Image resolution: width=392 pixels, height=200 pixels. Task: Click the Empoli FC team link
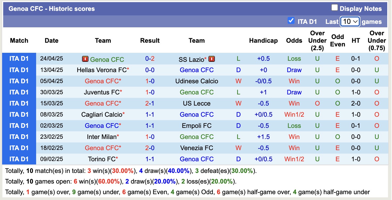click(197, 126)
